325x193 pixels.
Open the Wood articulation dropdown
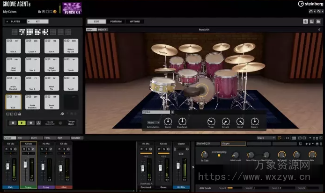point(153,122)
